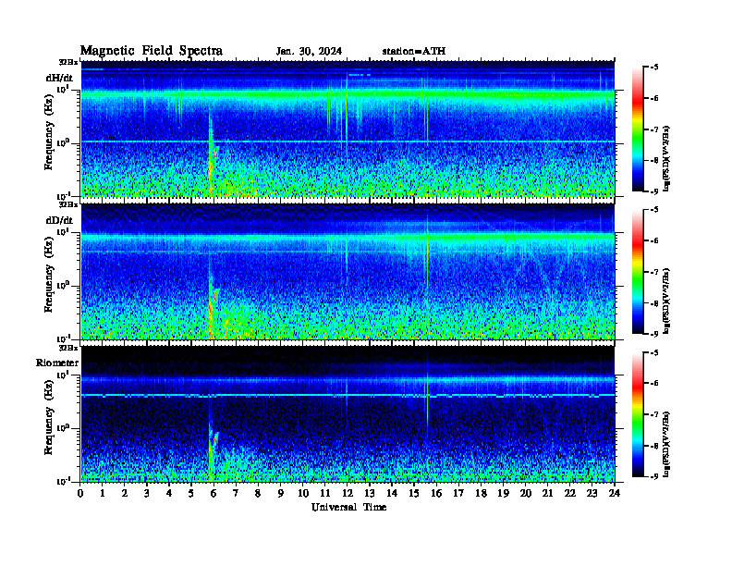This screenshot has width=732, height=566.
Task: Click the "-5" value on dH/dt color scale
Action: [x=654, y=68]
